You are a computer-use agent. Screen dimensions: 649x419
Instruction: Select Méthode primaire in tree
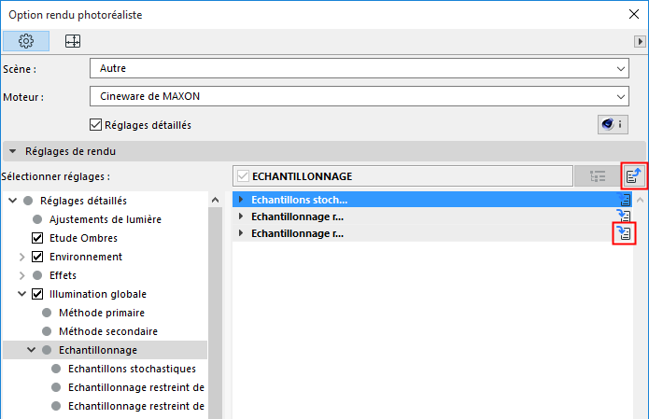[x=102, y=313]
